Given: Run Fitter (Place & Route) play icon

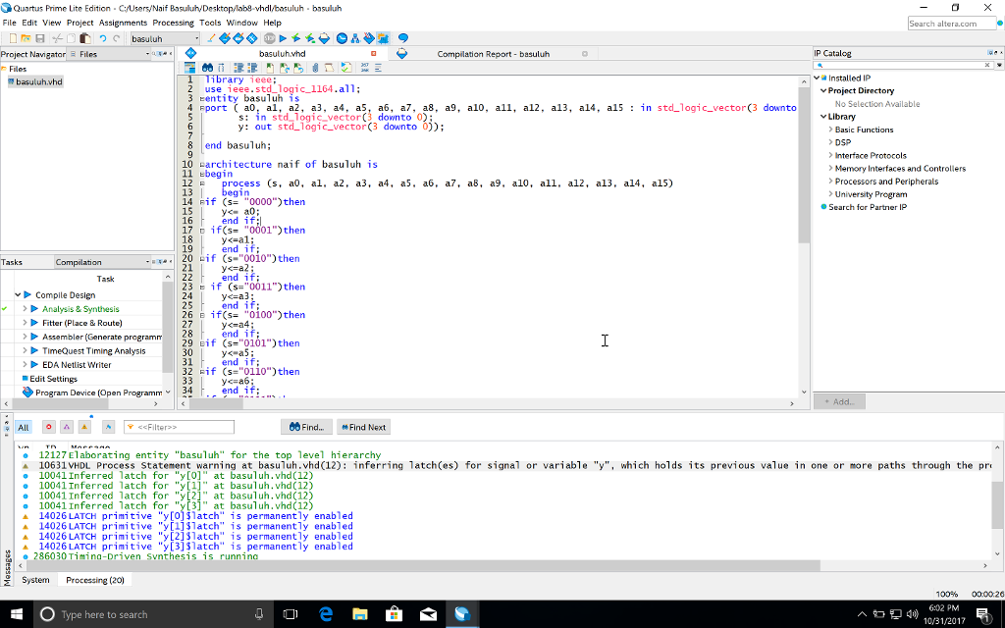Looking at the screenshot, I should click(x=35, y=323).
